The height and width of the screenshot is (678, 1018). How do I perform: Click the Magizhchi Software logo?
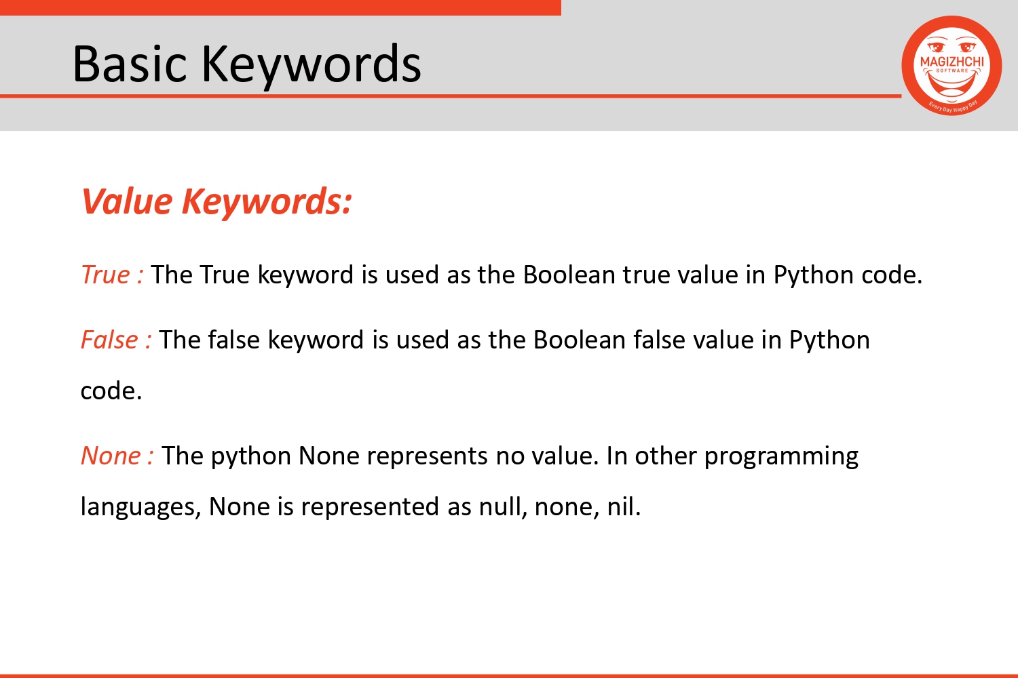951,66
